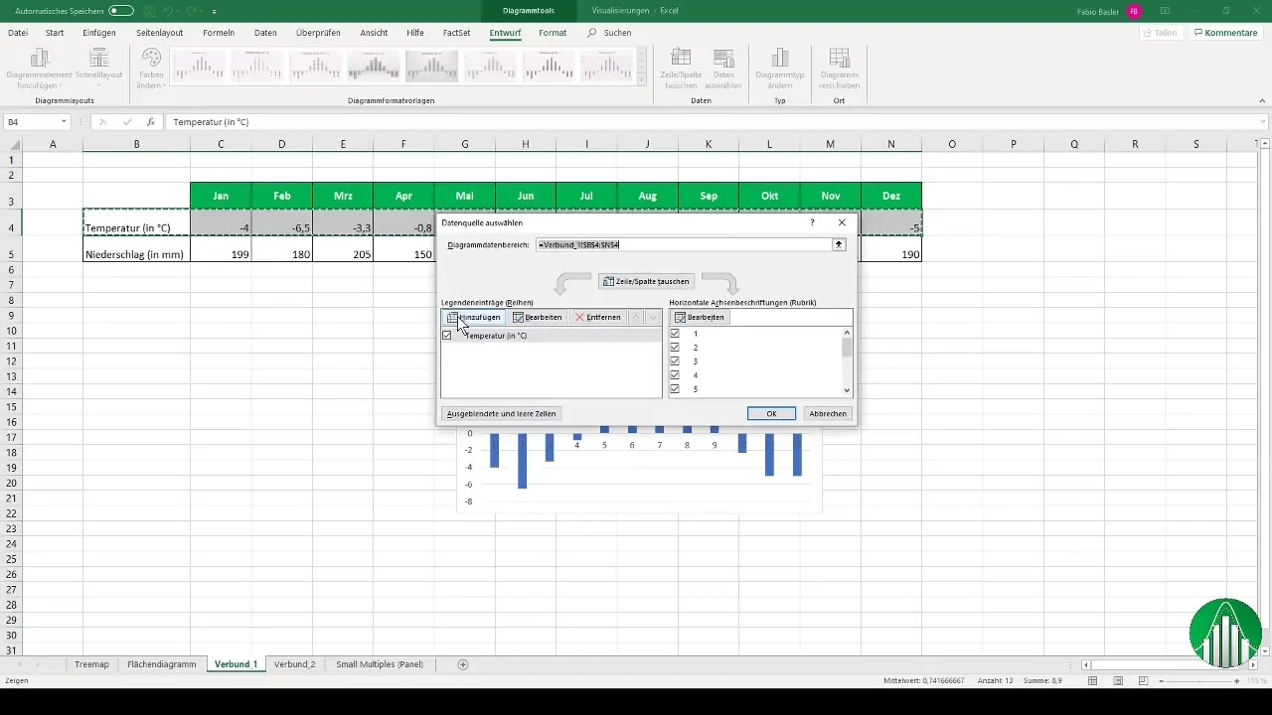Open the Flächendiagramm sheet tab
The width and height of the screenshot is (1272, 715).
point(162,663)
